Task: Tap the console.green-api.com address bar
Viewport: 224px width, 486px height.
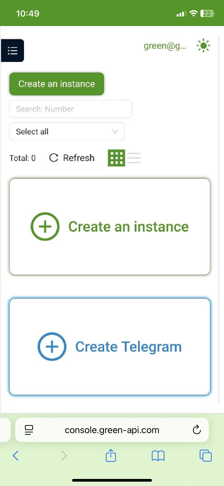Action: pyautogui.click(x=112, y=430)
